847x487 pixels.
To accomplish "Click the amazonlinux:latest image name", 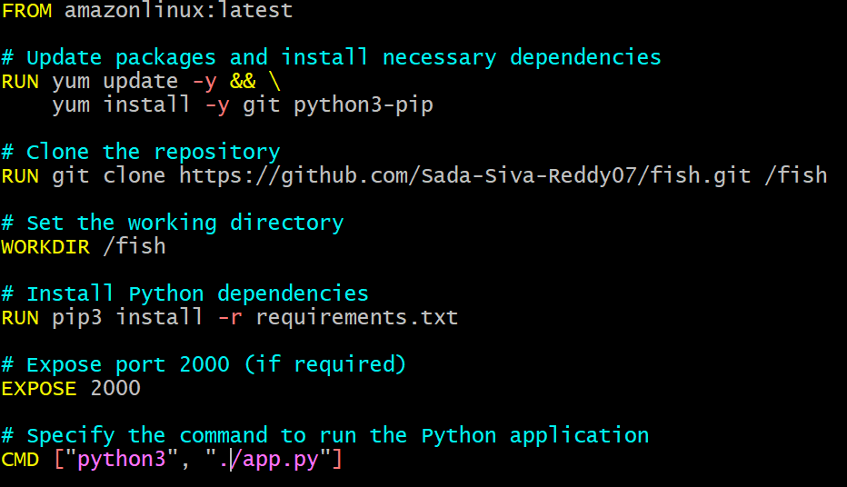I will click(x=179, y=10).
